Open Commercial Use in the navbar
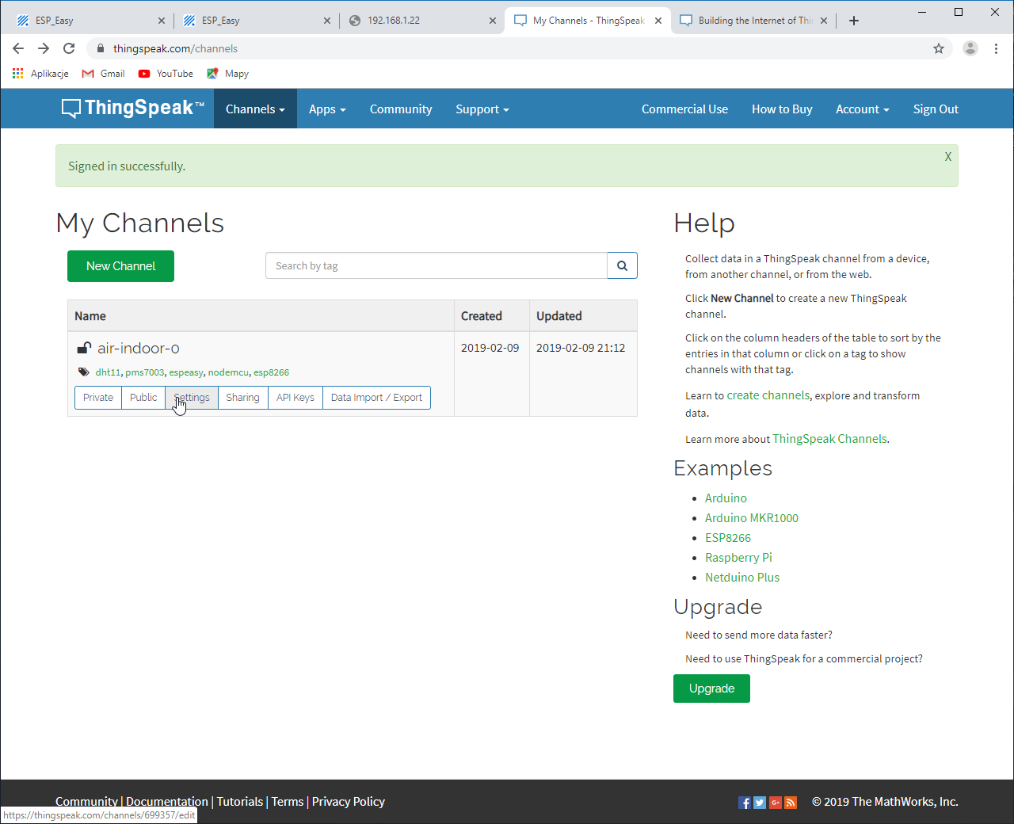The image size is (1014, 824). (684, 109)
